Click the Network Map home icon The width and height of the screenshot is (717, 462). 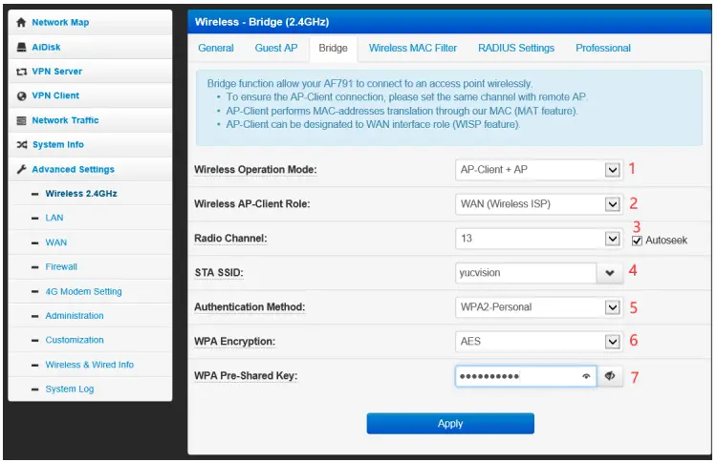pos(22,22)
